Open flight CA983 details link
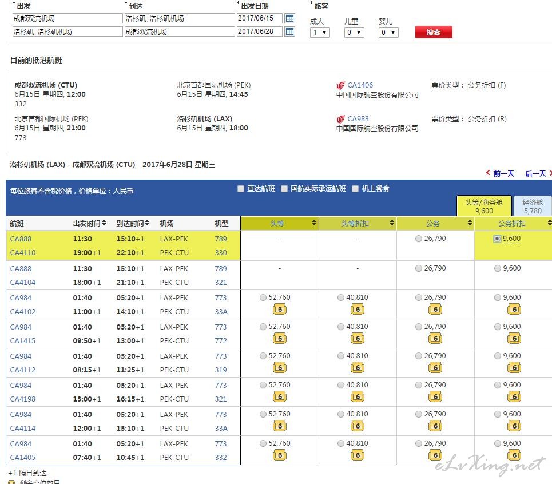This screenshot has height=484, width=552. [x=358, y=119]
